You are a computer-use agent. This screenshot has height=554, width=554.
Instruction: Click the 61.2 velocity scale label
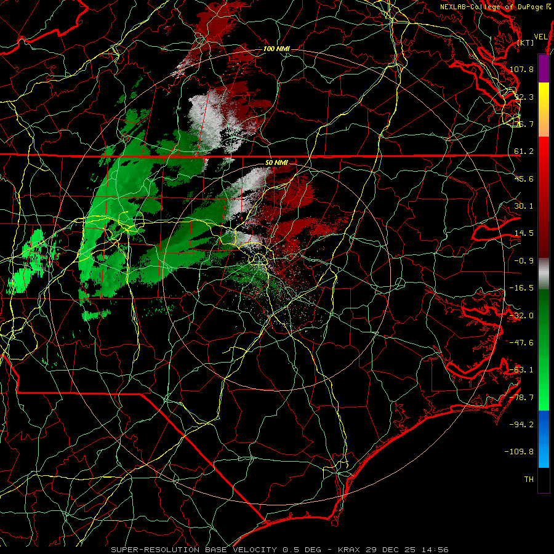pos(524,151)
